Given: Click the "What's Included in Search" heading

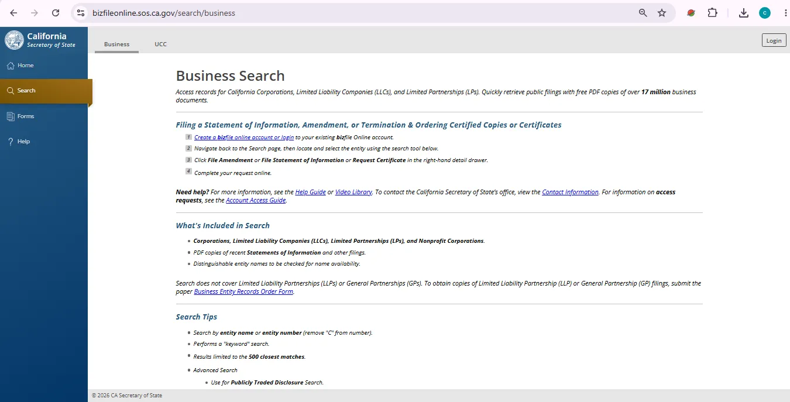Looking at the screenshot, I should click(223, 225).
